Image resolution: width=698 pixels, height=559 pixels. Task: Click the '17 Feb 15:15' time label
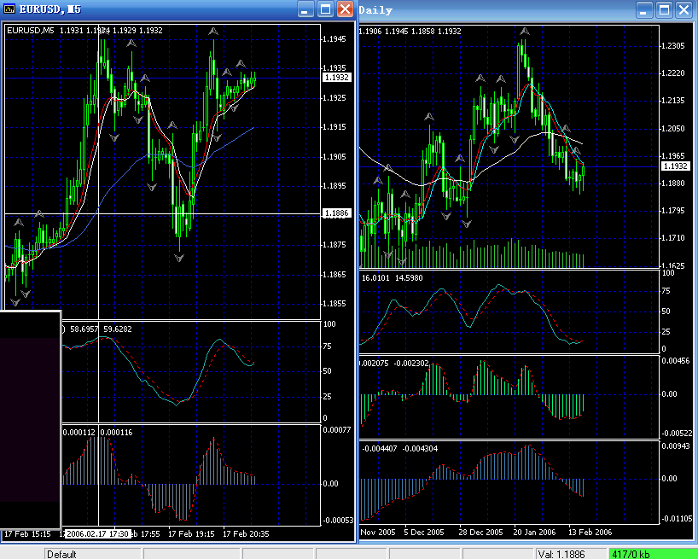click(27, 533)
